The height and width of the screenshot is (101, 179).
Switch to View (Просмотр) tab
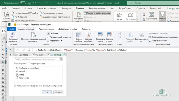[x=86, y=29]
